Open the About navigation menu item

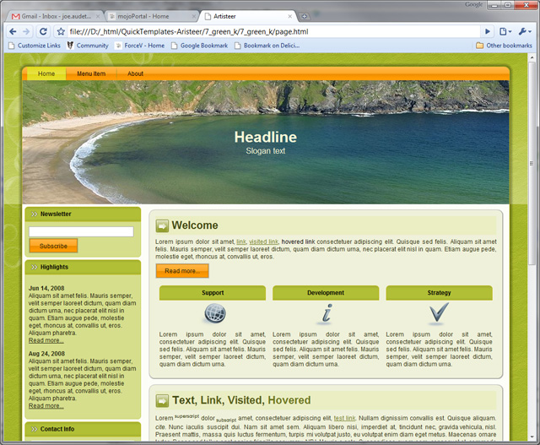(x=135, y=73)
